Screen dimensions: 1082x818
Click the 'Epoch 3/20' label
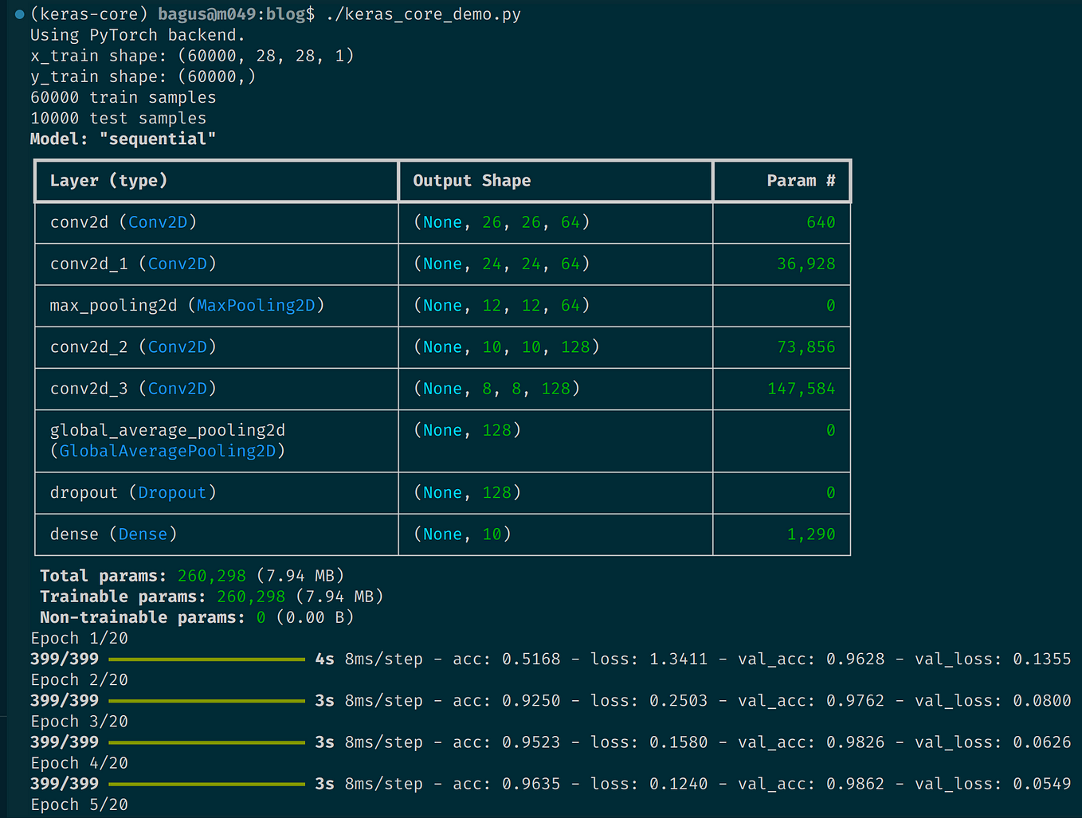(x=79, y=721)
